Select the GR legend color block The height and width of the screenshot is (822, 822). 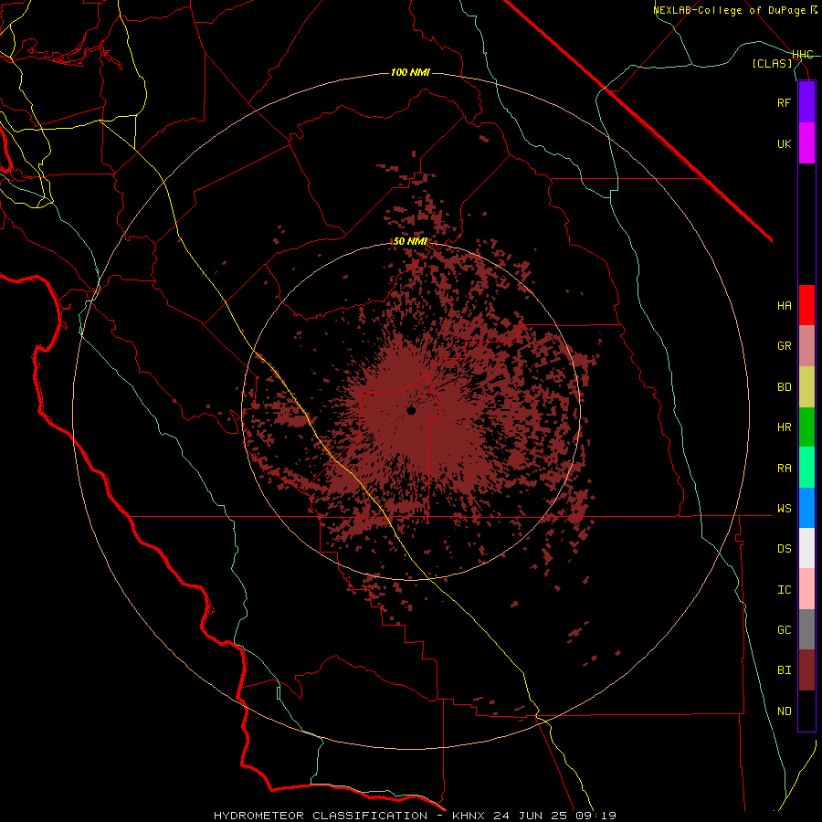coord(806,346)
